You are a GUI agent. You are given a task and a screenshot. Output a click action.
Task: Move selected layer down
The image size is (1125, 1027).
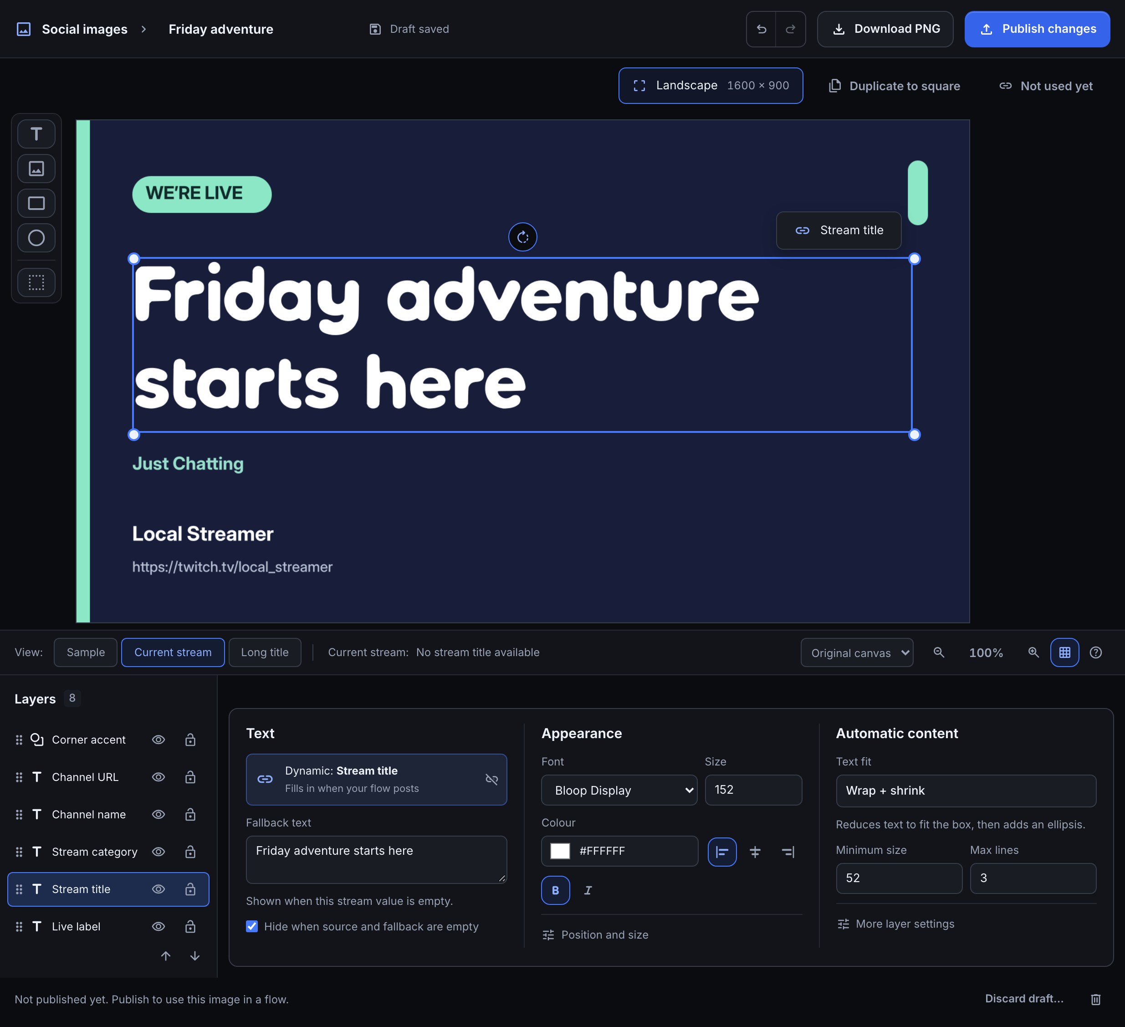tap(195, 955)
